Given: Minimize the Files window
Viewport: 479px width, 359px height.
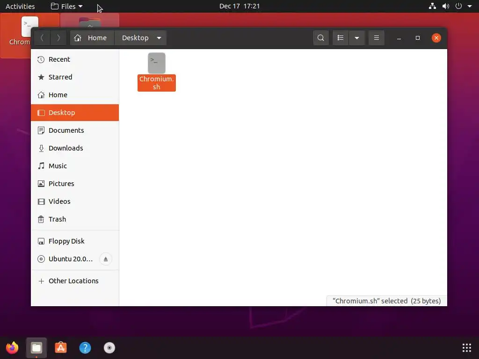Looking at the screenshot, I should click(x=399, y=38).
